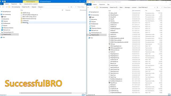Expand ribbon chevron in Загрузки window
The height and width of the screenshot is (96, 171).
[x=83, y=4]
